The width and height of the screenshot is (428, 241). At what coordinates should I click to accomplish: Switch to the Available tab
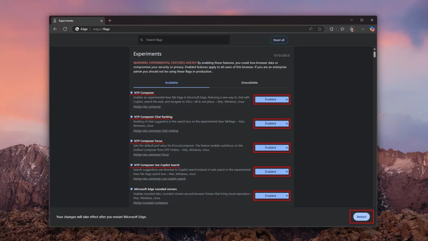coord(172,82)
